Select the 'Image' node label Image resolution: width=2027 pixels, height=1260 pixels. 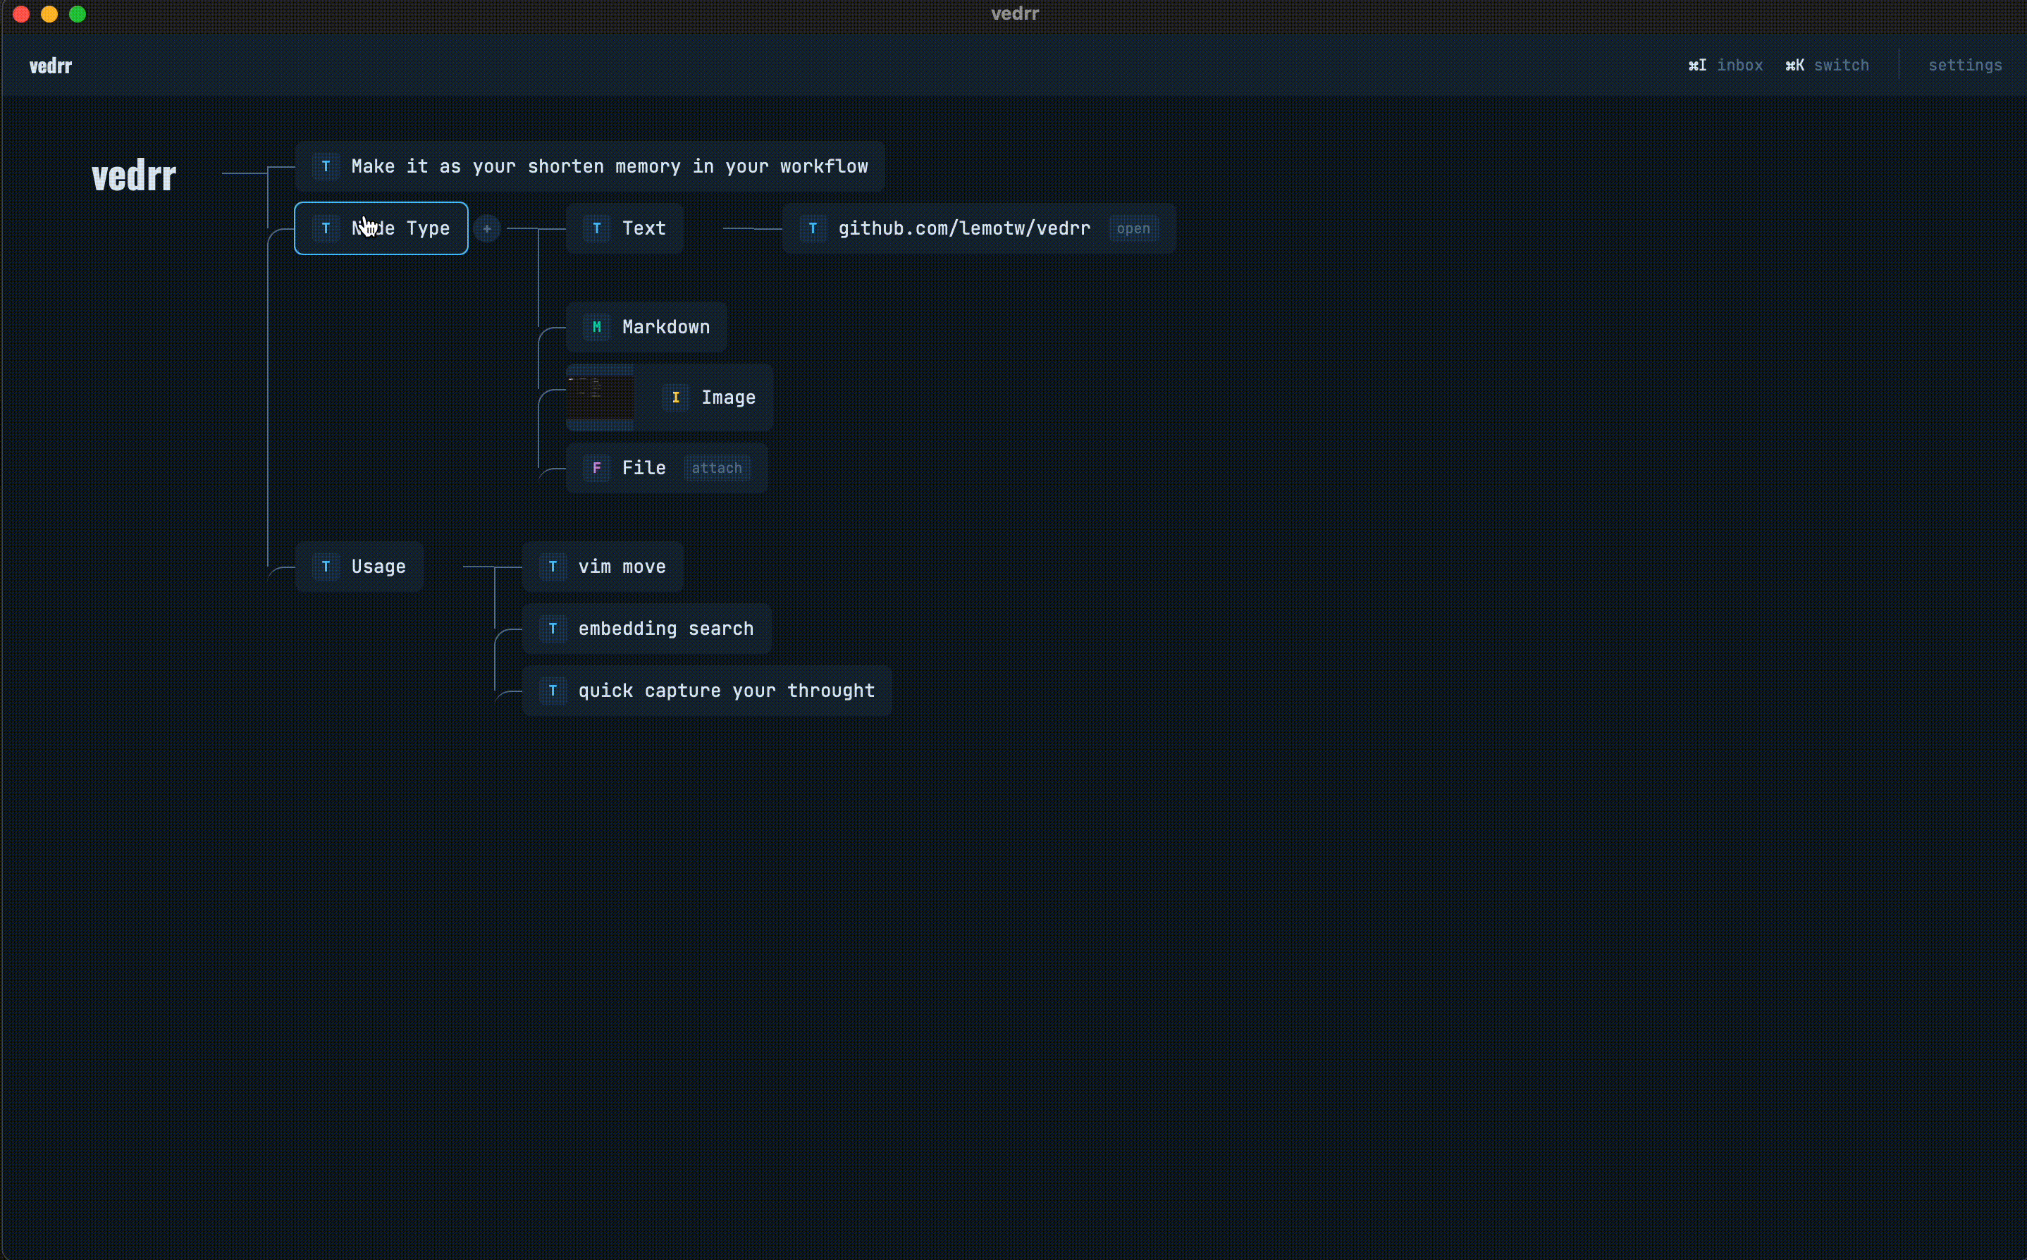(x=729, y=397)
